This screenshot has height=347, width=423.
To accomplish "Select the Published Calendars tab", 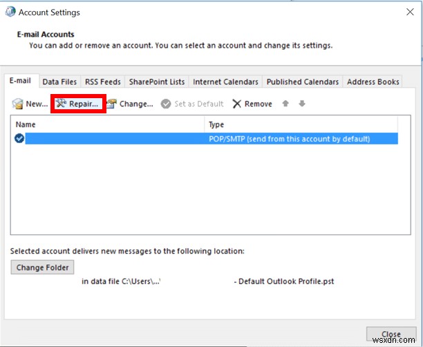I will click(x=303, y=82).
